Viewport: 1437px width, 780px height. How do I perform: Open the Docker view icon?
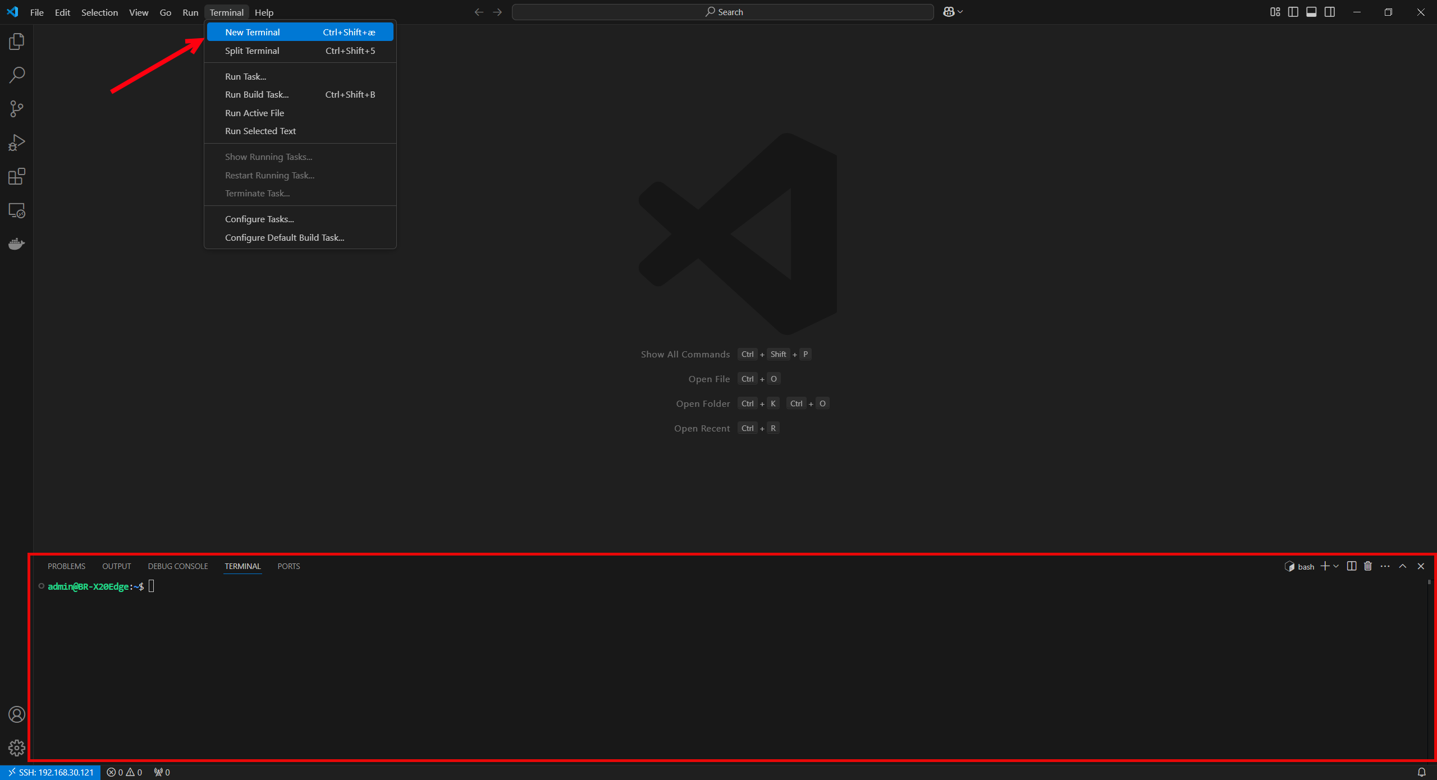click(17, 244)
